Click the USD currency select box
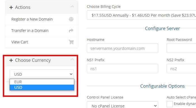The image size is (196, 108). click(42, 74)
